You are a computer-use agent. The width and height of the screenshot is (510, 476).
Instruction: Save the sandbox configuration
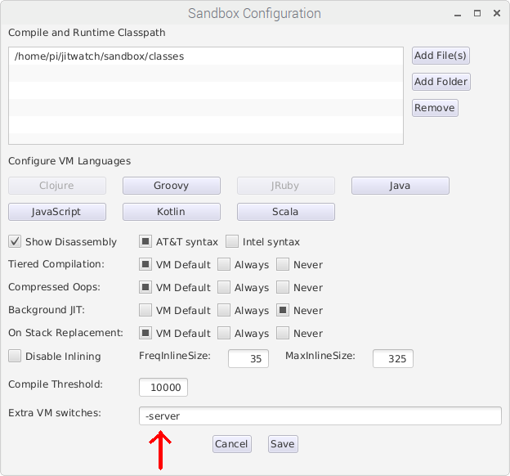(x=283, y=444)
